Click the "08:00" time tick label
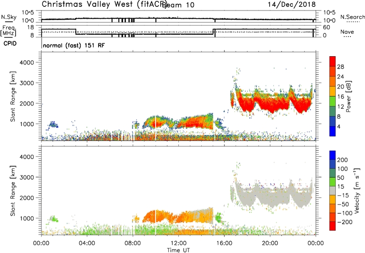The height and width of the screenshot is (253, 365). [133, 243]
